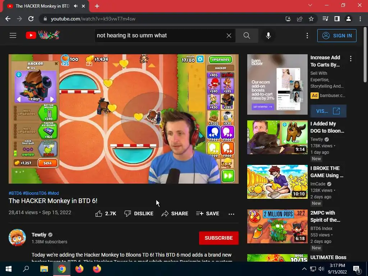
Task: Mute tab via speaker icon on tab
Action: 75,6
